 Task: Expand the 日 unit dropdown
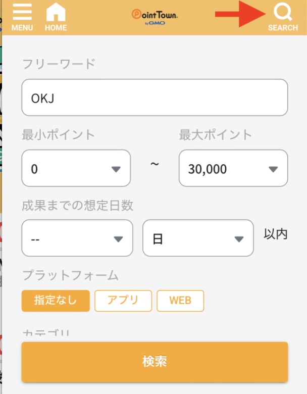[x=198, y=238]
